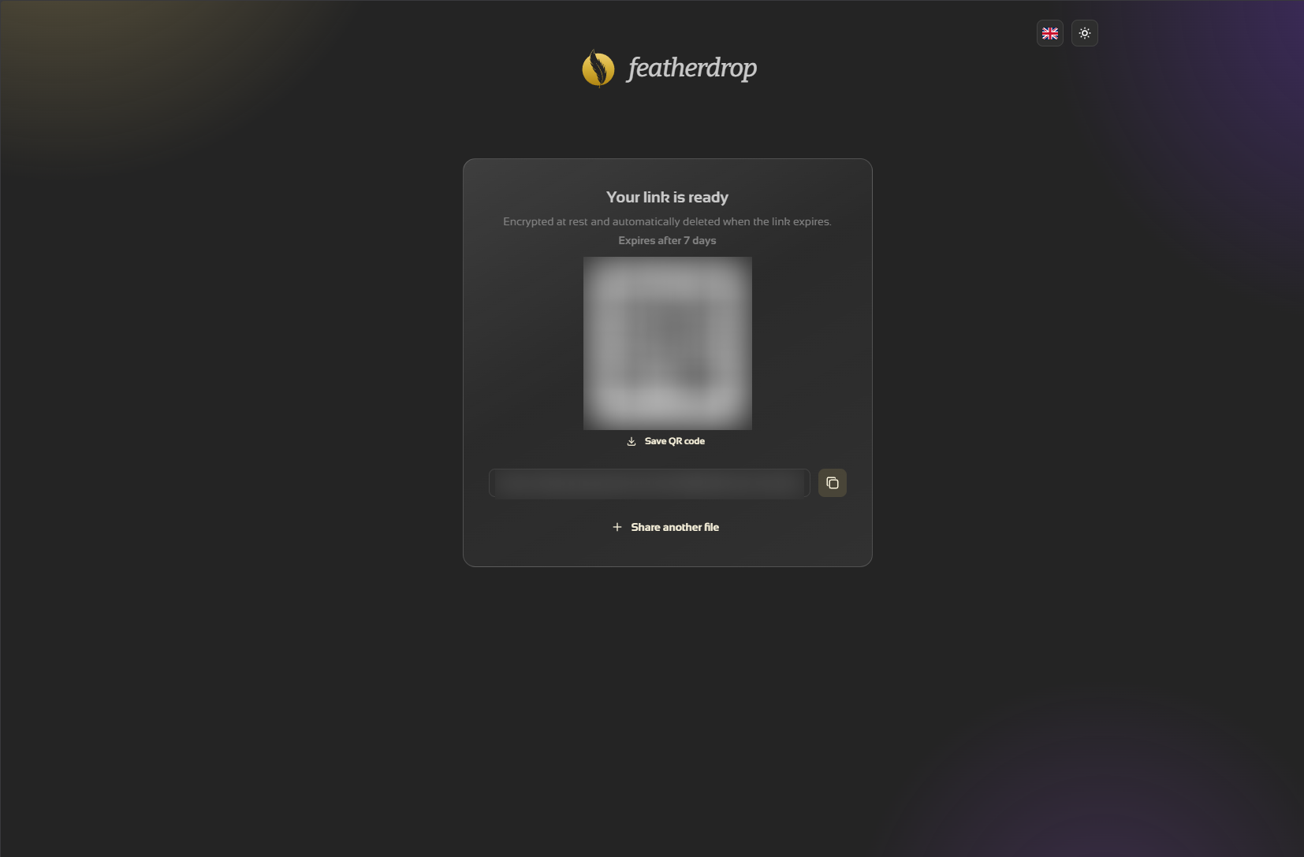Click the blurred QR code image
Image resolution: width=1304 pixels, height=857 pixels.
(668, 343)
